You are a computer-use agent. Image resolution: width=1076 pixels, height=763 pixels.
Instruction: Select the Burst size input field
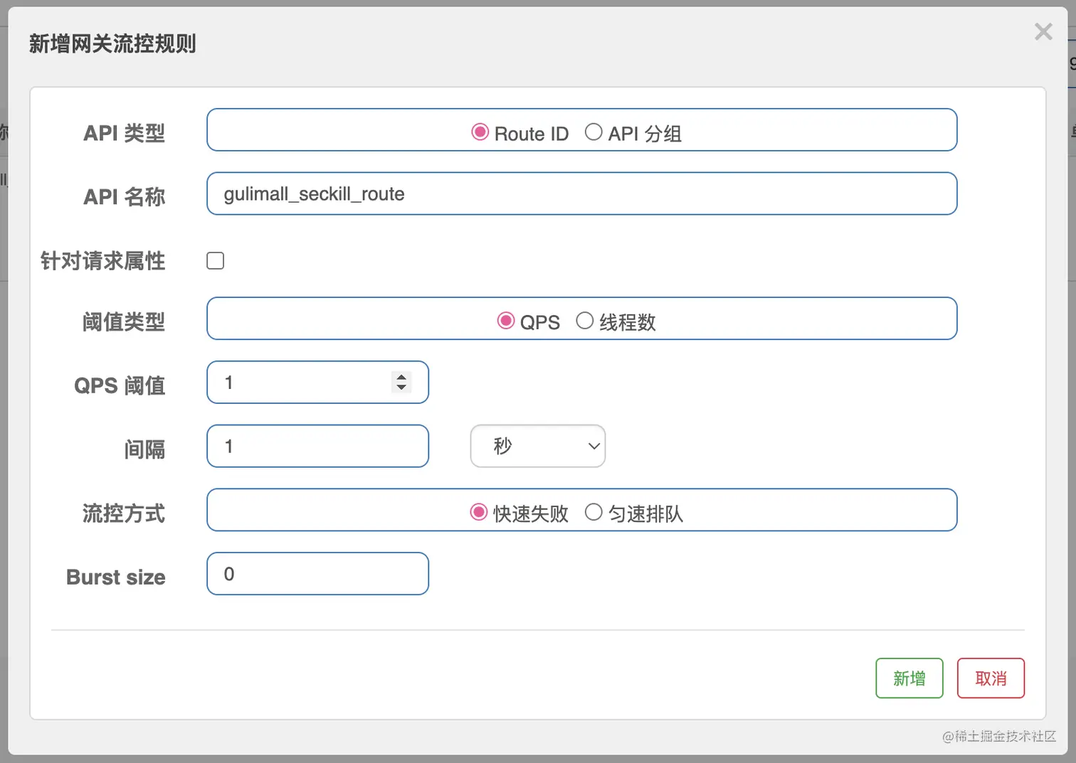pyautogui.click(x=317, y=573)
